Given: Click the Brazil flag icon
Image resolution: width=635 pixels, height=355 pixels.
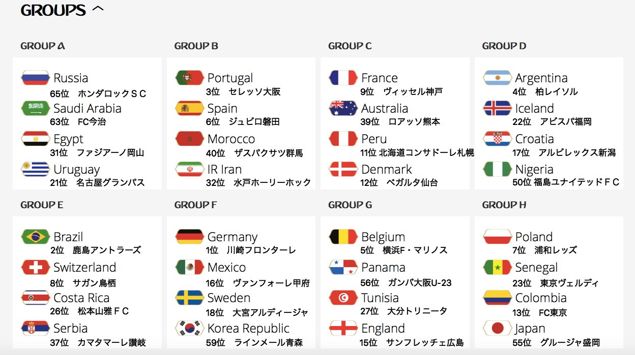Looking at the screenshot, I should pyautogui.click(x=36, y=237).
